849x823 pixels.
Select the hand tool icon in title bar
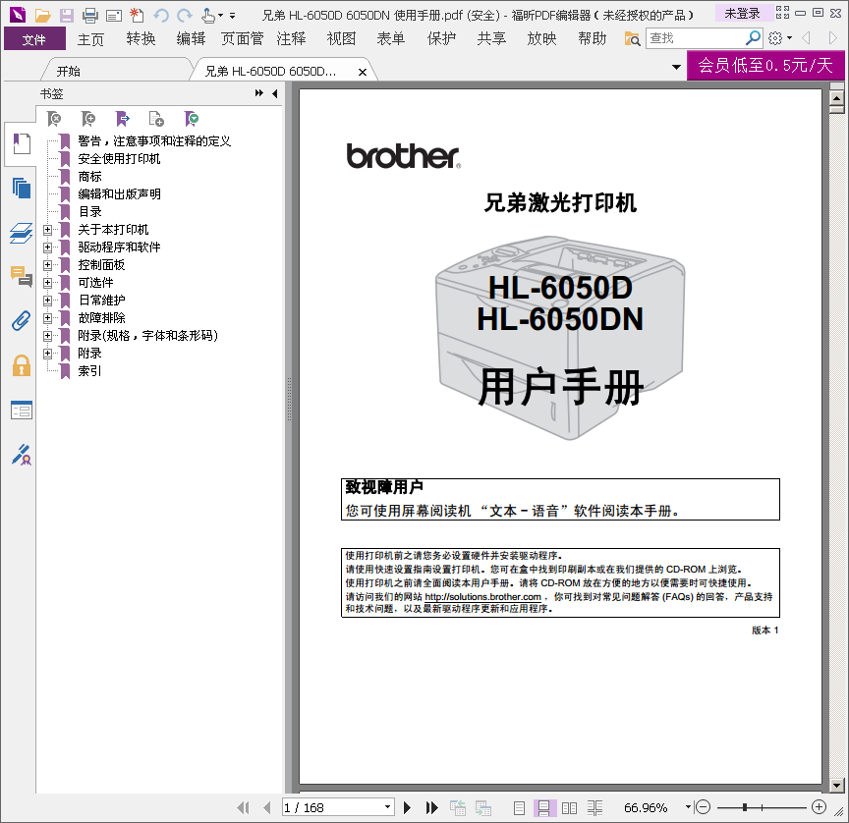coord(208,15)
